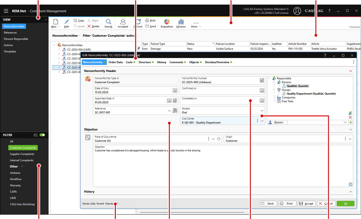Expand the More toolbar options

(x=196, y=25)
